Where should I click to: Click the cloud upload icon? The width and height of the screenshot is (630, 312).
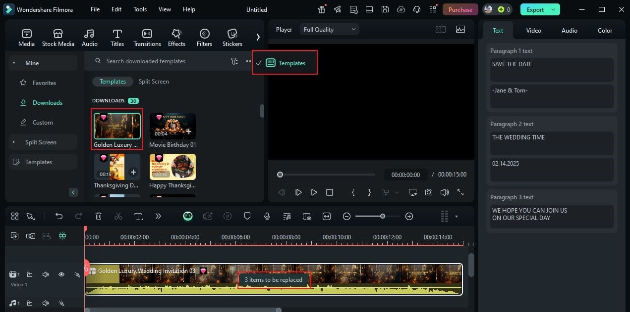tap(401, 9)
